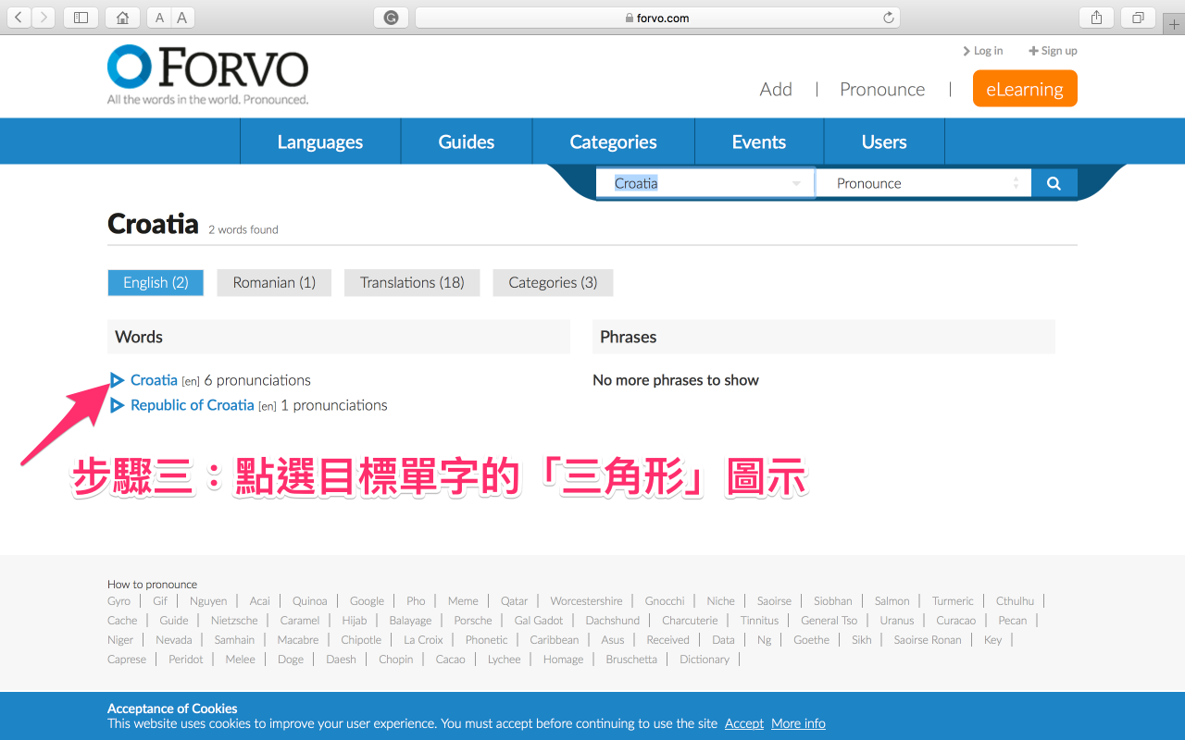Select the Translations (18) tab
The height and width of the screenshot is (740, 1185).
click(412, 283)
